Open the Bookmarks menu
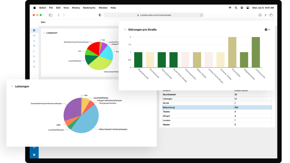Image resolution: width=290 pixels, height=163 pixels. tap(89, 8)
